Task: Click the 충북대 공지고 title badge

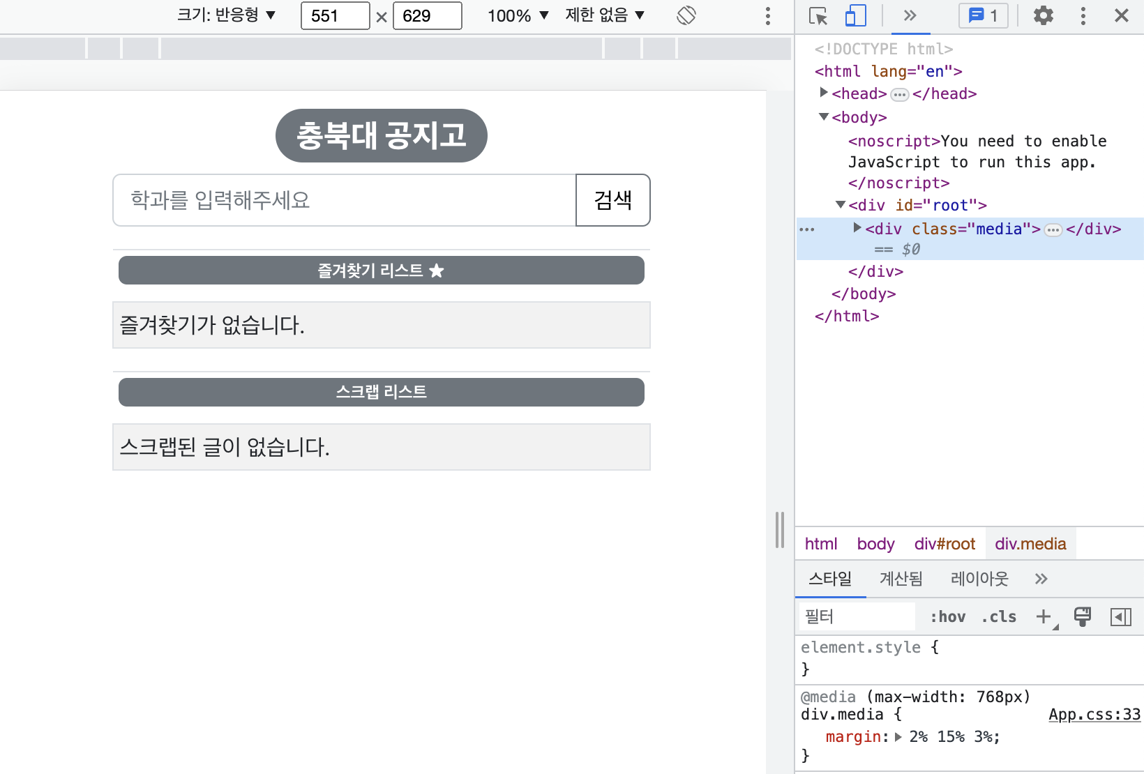Action: point(382,135)
